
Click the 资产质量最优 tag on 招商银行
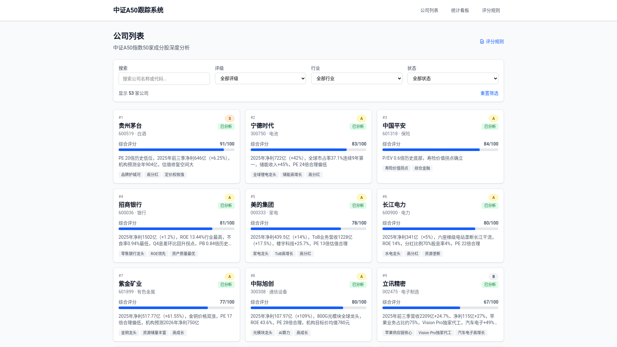[x=184, y=254]
